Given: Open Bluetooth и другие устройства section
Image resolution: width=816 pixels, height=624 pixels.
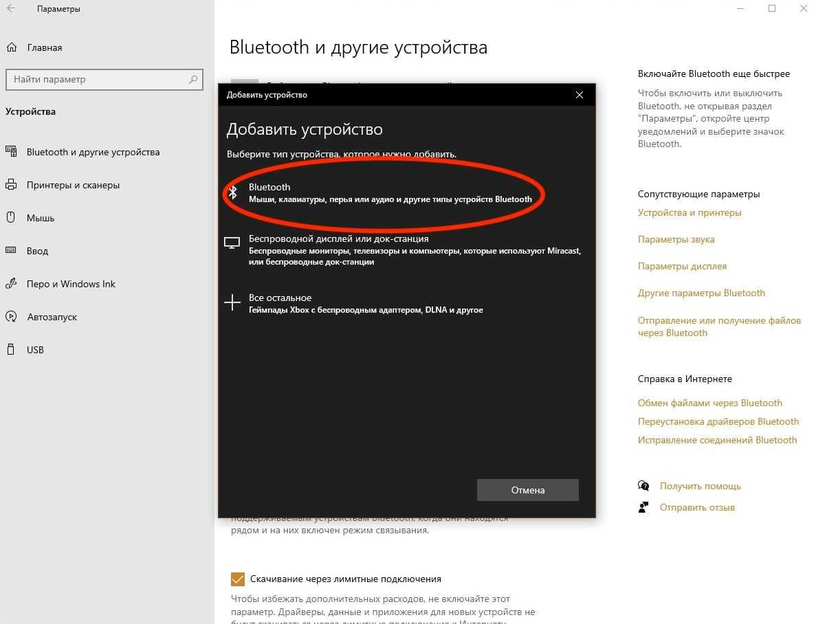Looking at the screenshot, I should (x=93, y=152).
